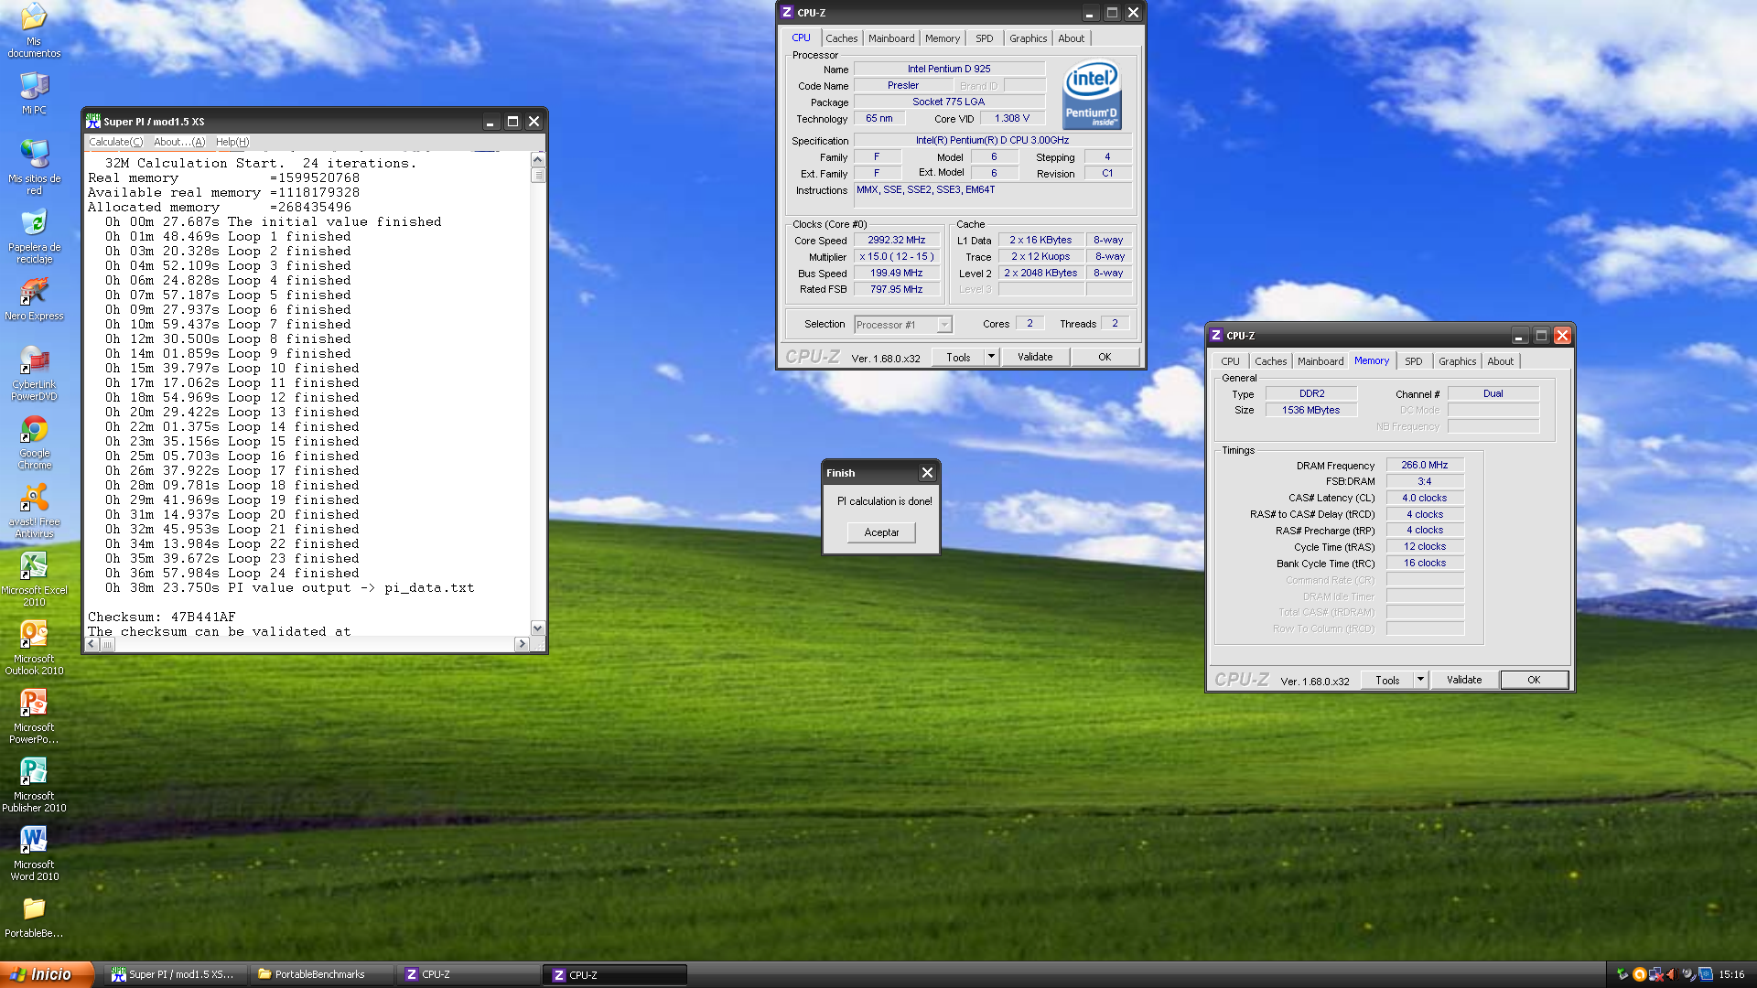
Task: Launch Microsoft PowerPoint shortcut
Action: click(x=34, y=716)
